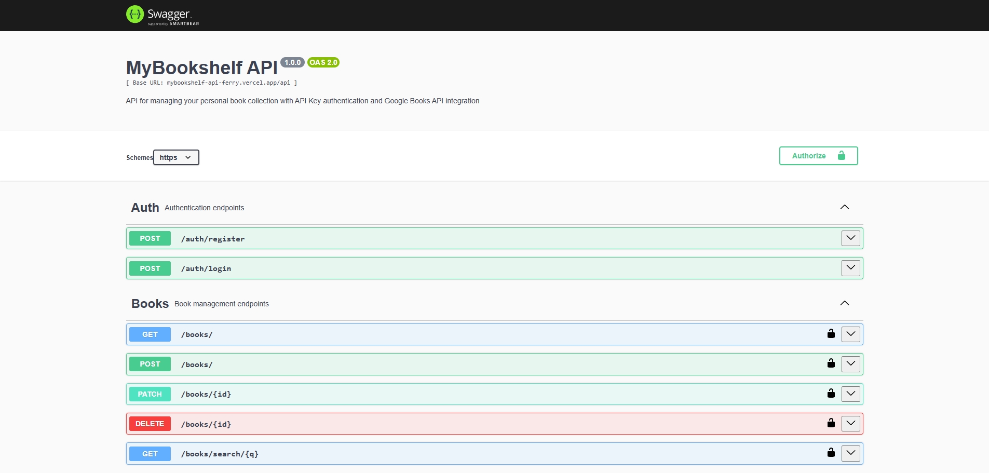The width and height of the screenshot is (989, 473).
Task: Collapse the Books section
Action: coord(845,303)
